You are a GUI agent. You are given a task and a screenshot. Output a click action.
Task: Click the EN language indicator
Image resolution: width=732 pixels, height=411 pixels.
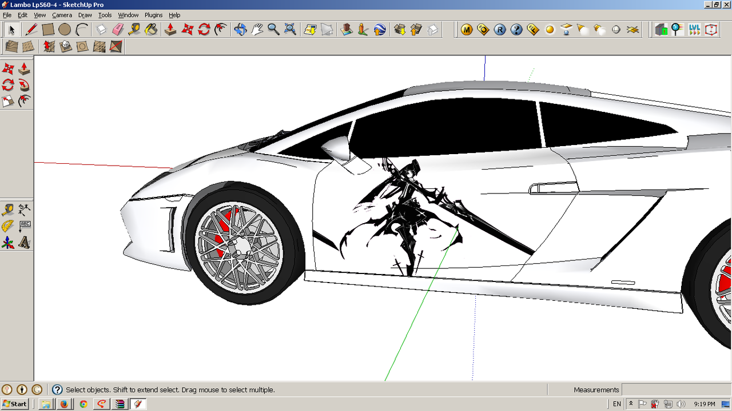[617, 404]
